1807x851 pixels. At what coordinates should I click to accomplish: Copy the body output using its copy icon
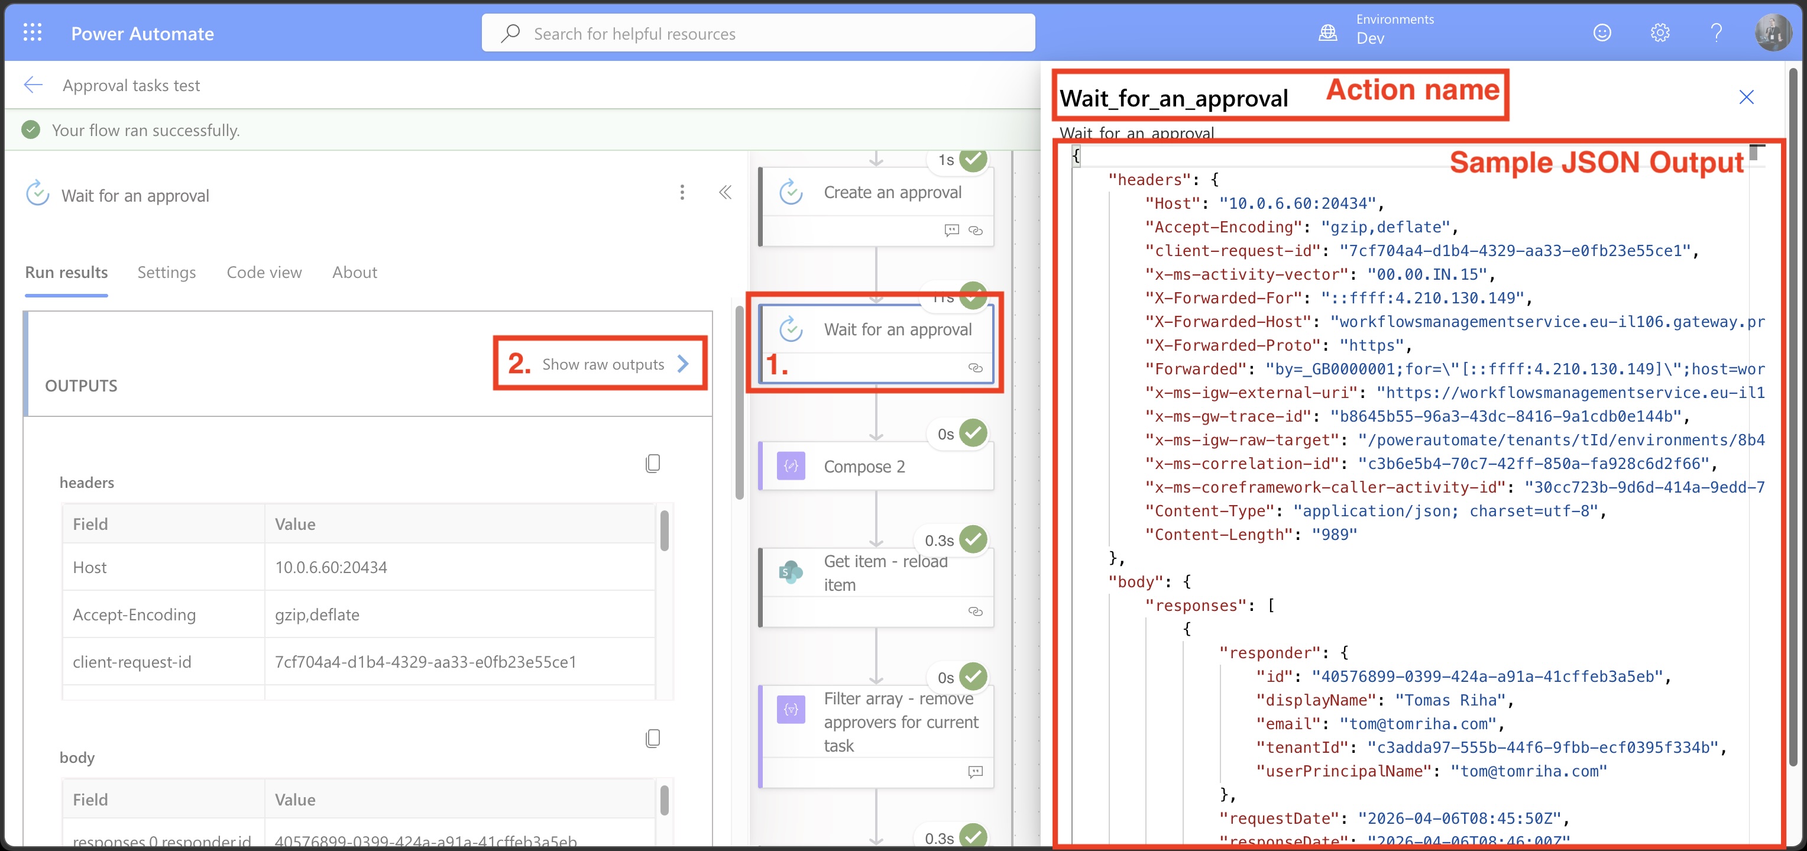click(653, 737)
